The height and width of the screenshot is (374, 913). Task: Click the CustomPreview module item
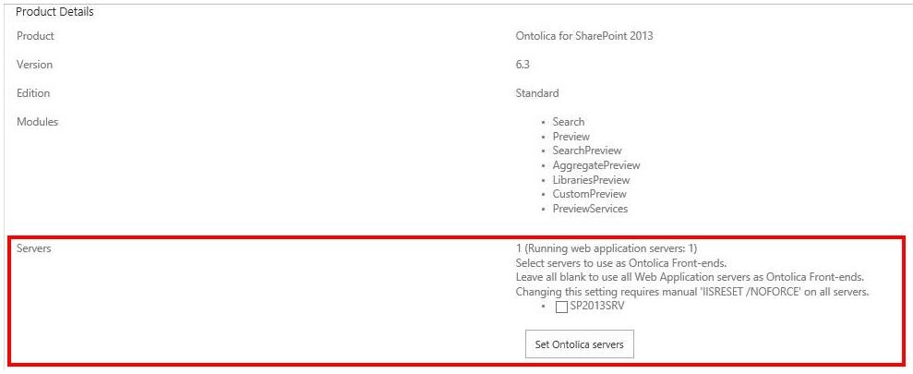coord(589,193)
